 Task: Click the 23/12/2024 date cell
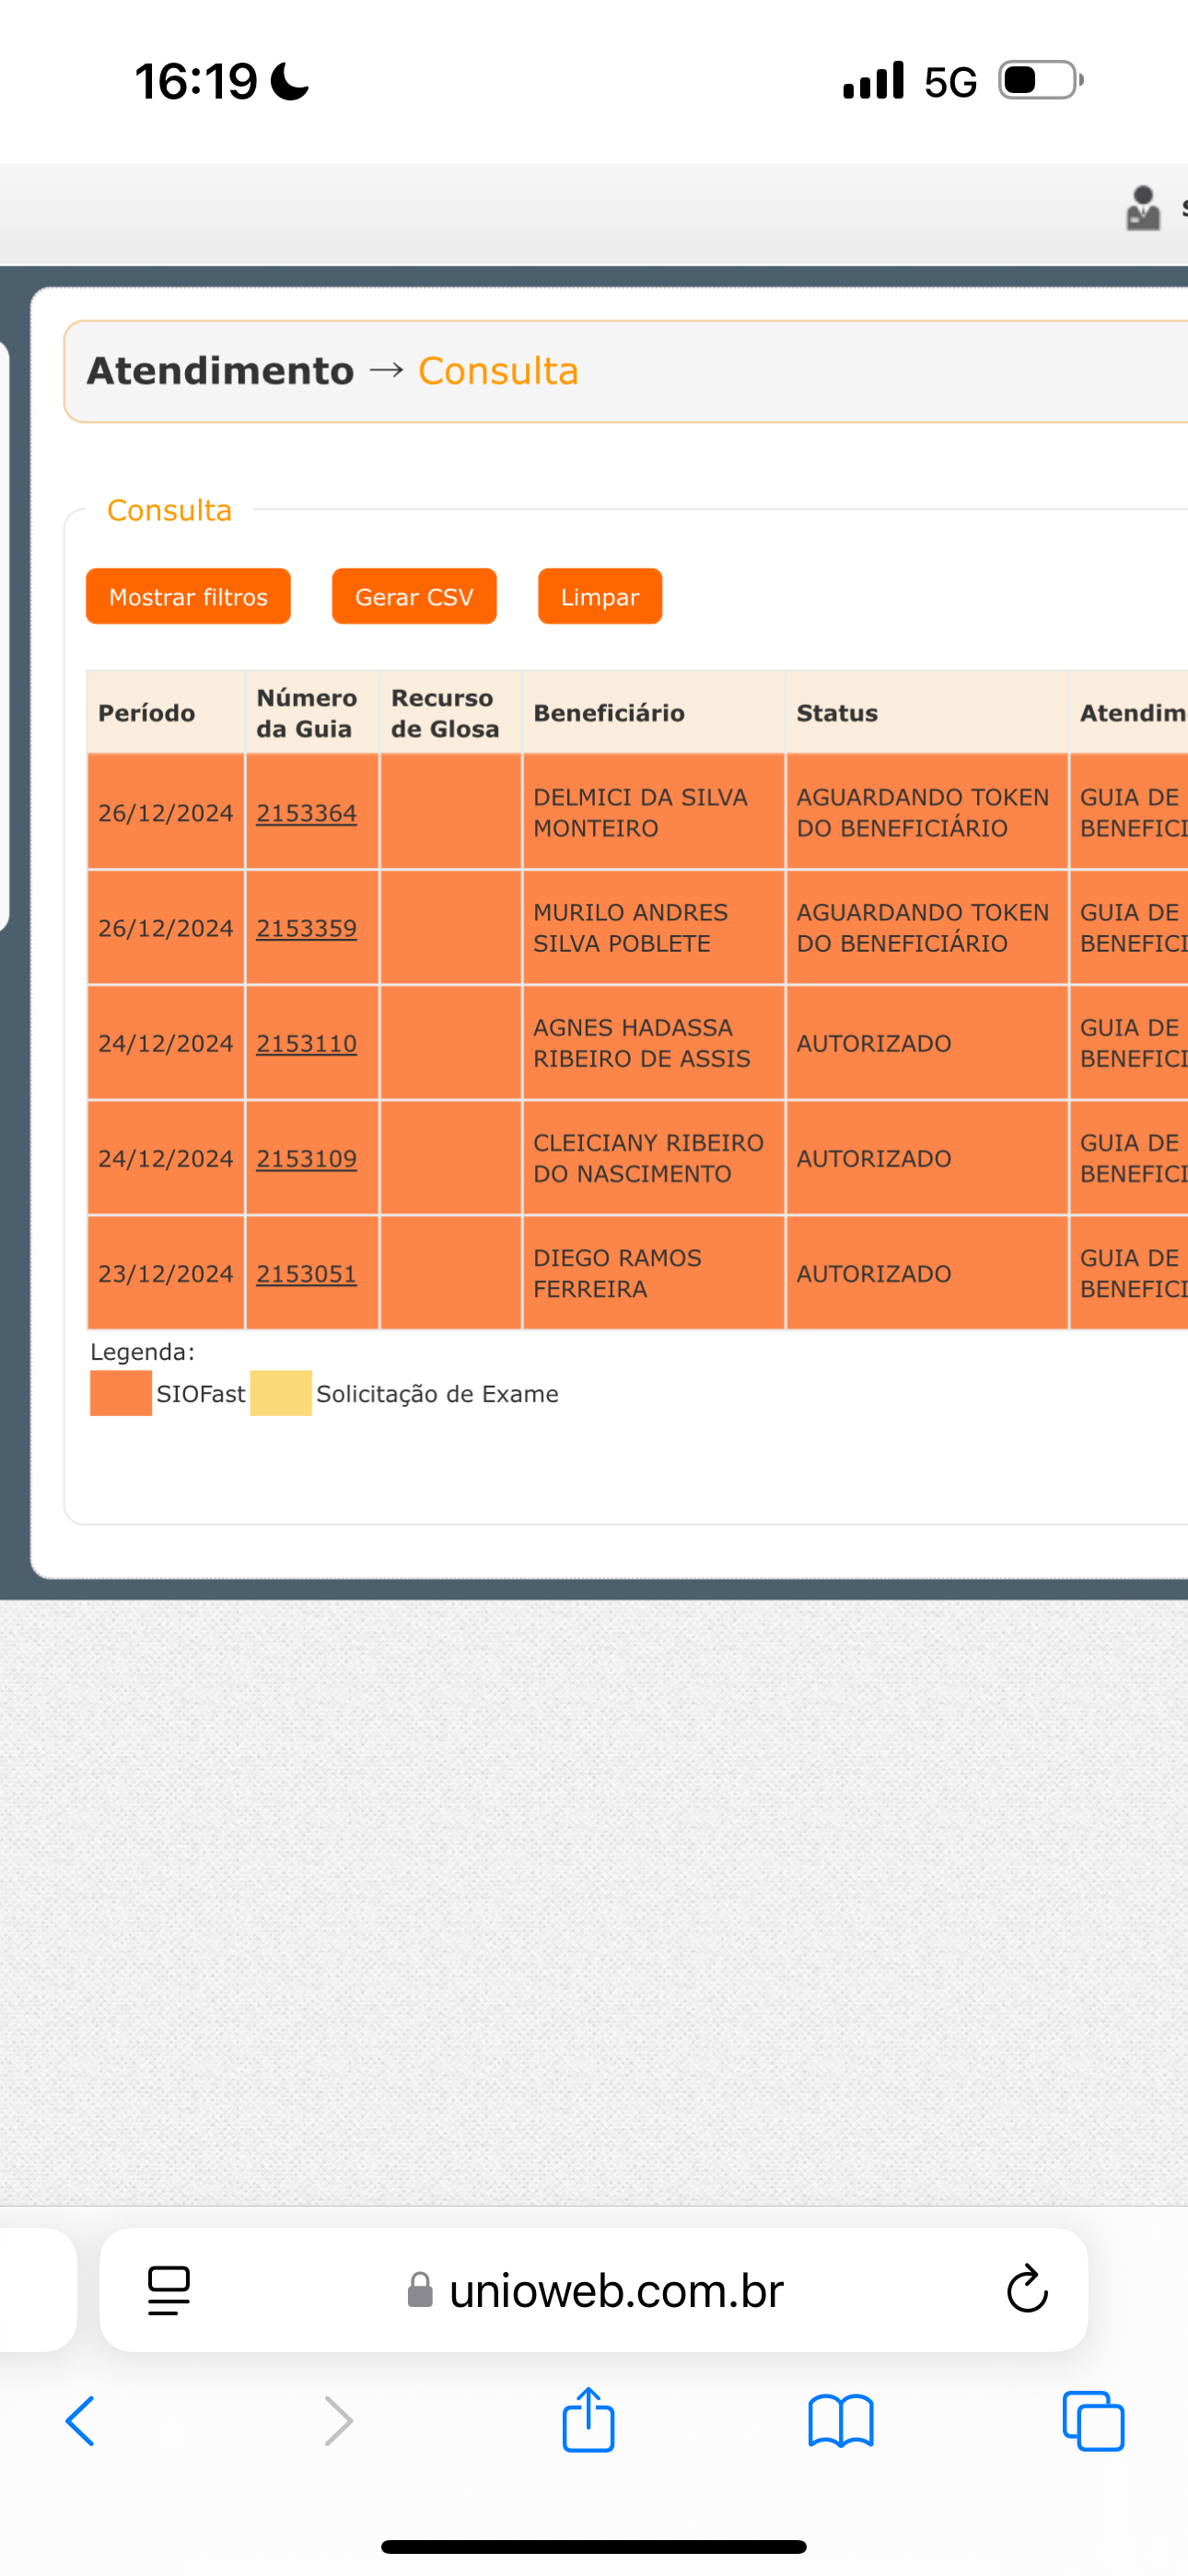[x=166, y=1274]
